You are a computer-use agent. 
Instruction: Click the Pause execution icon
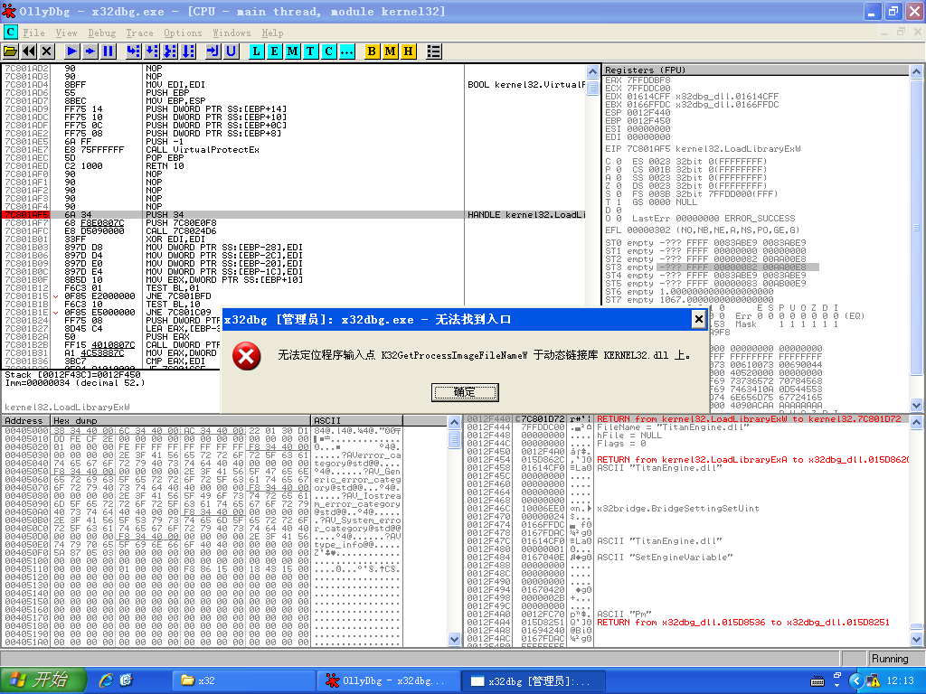(109, 52)
